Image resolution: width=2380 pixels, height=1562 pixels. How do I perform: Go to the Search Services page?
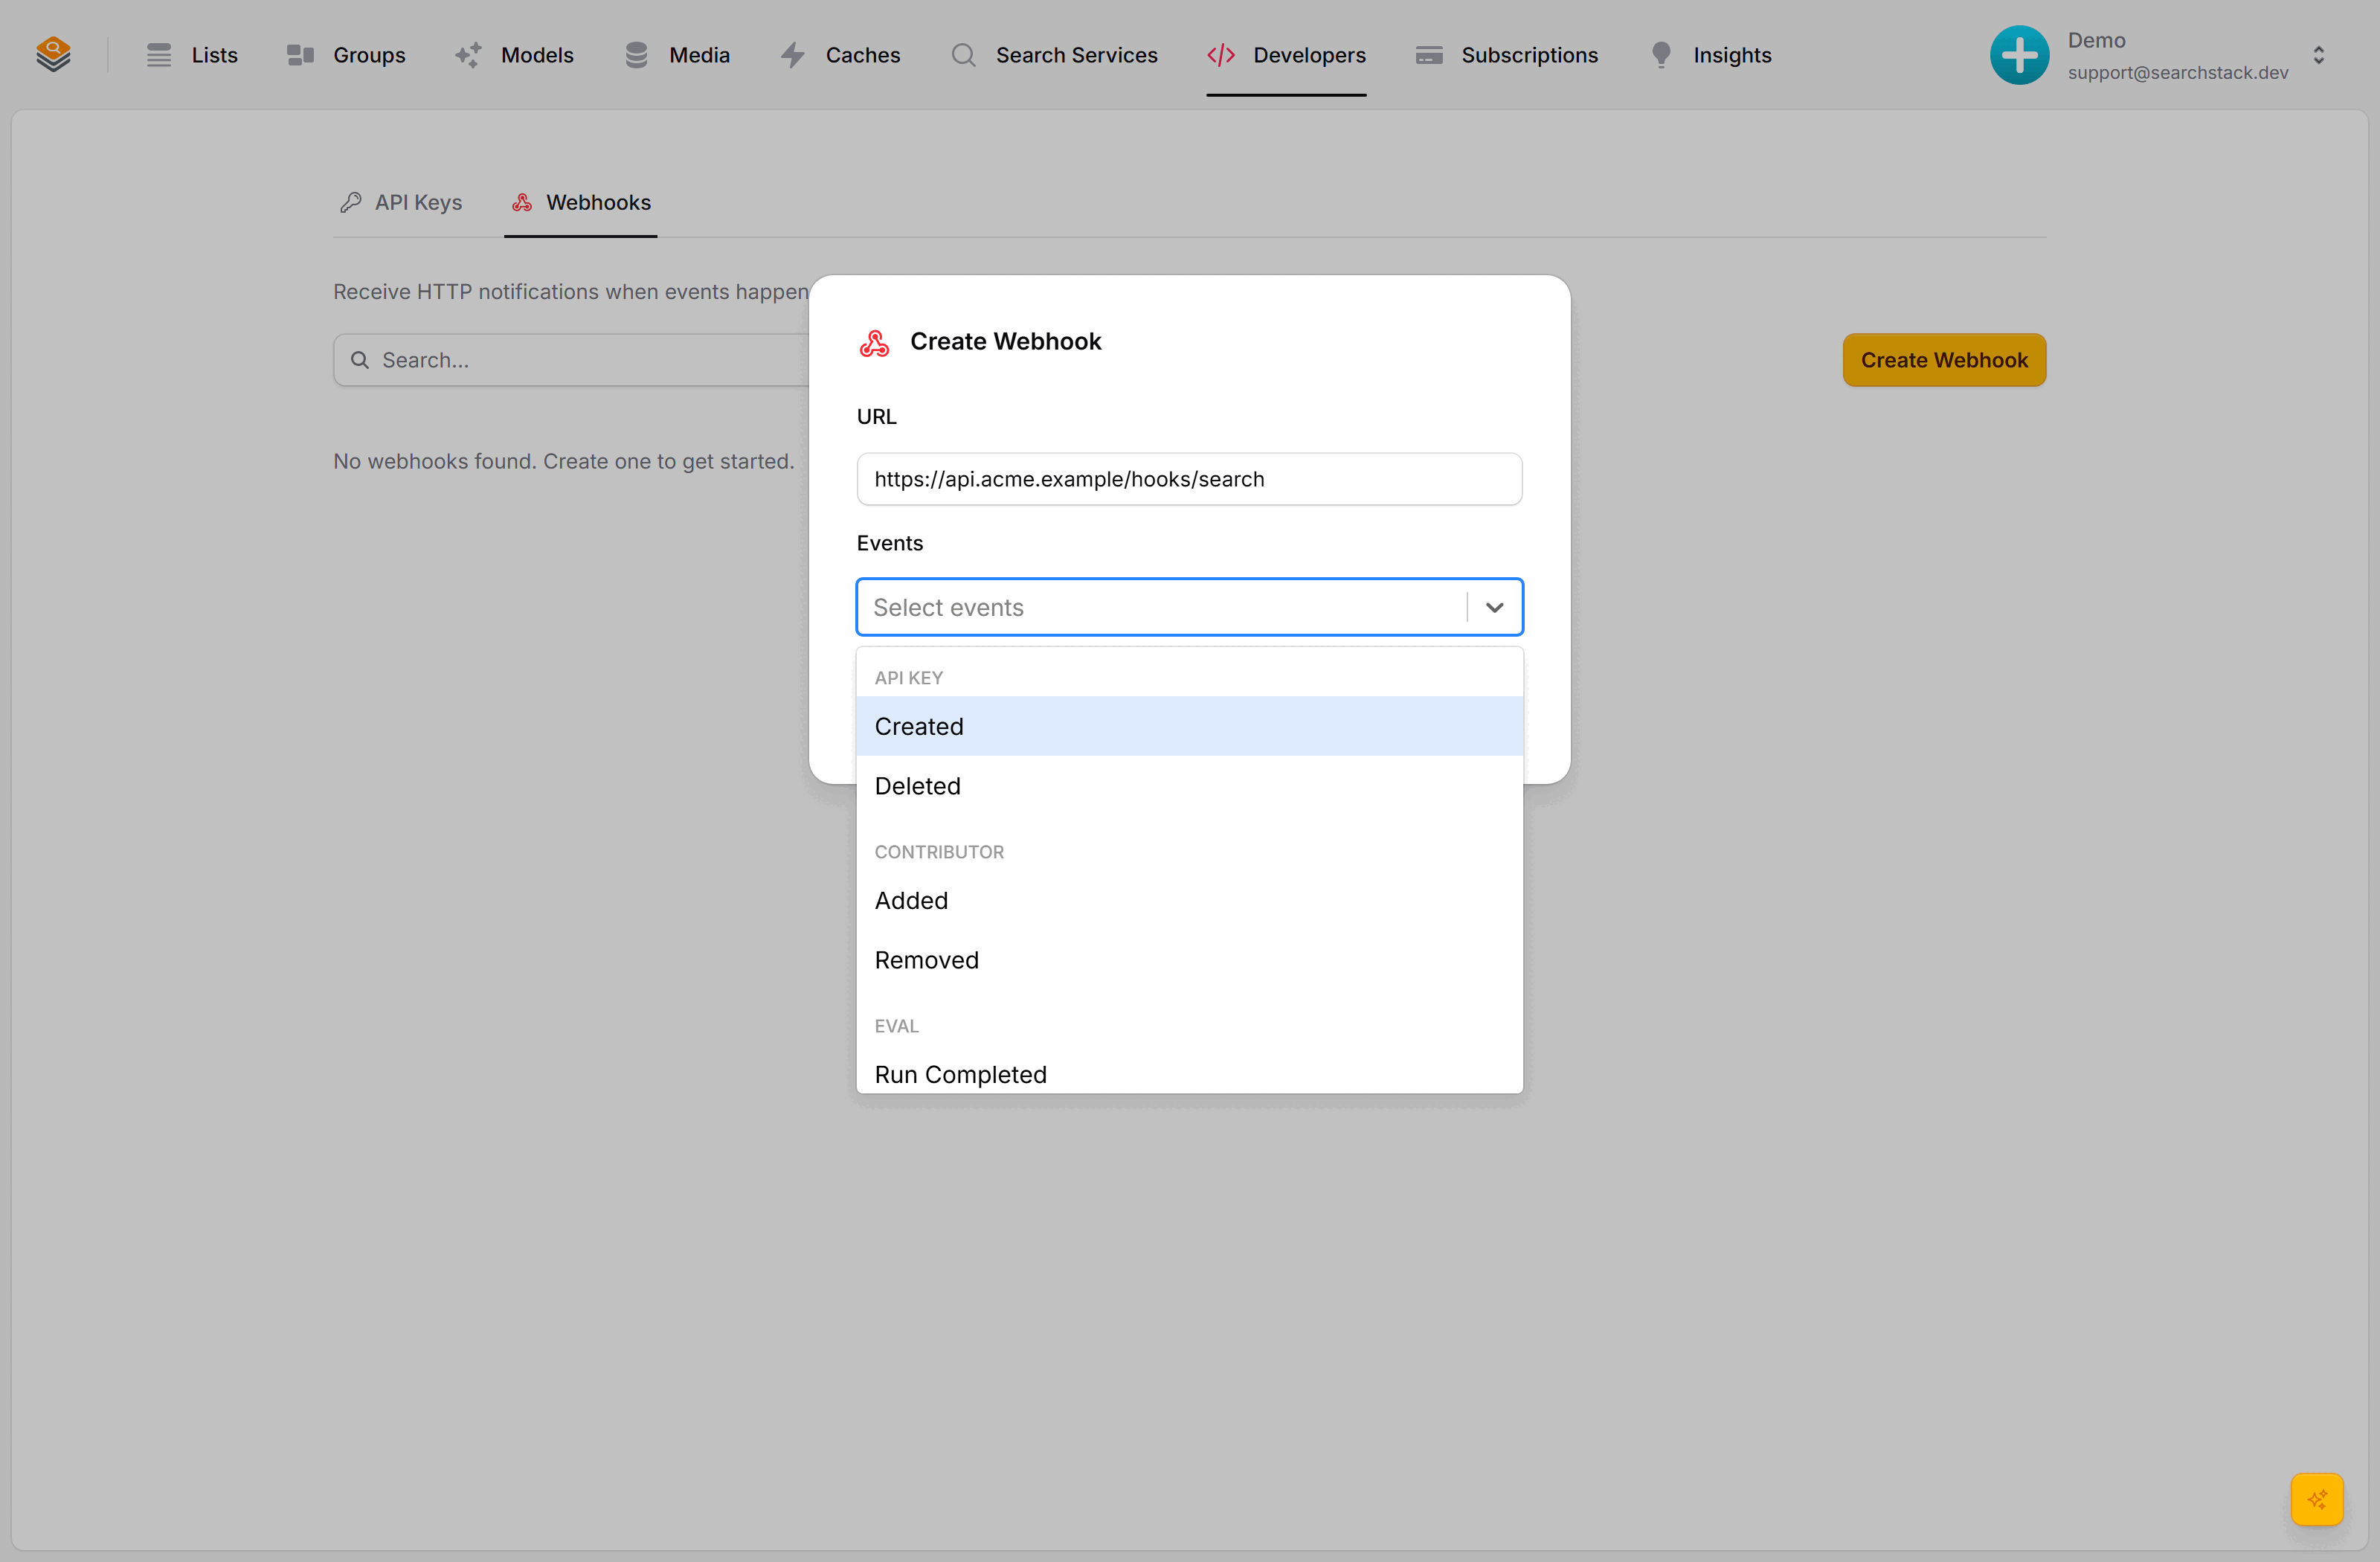(1054, 55)
